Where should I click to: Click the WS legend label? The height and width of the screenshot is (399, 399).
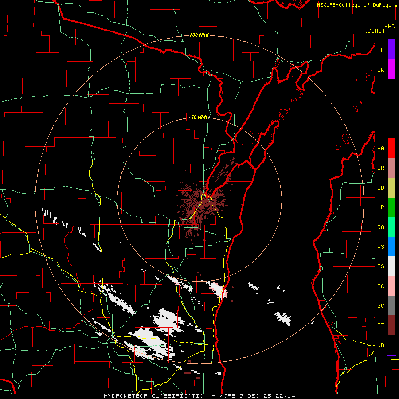[380, 247]
